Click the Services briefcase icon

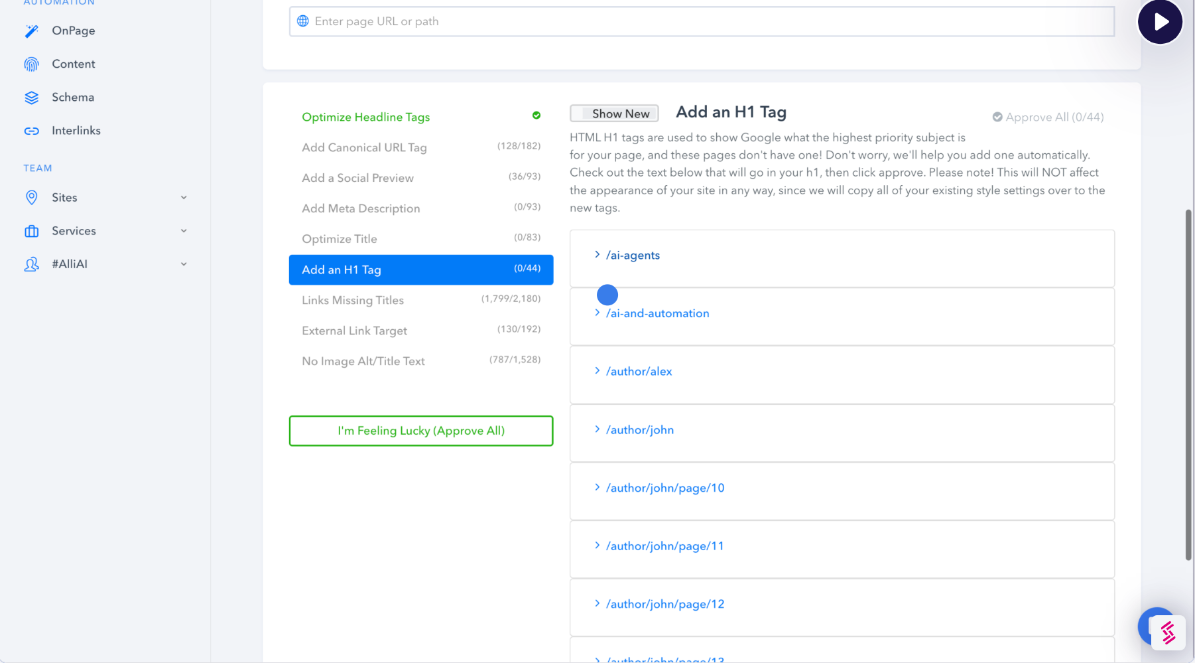click(x=31, y=231)
